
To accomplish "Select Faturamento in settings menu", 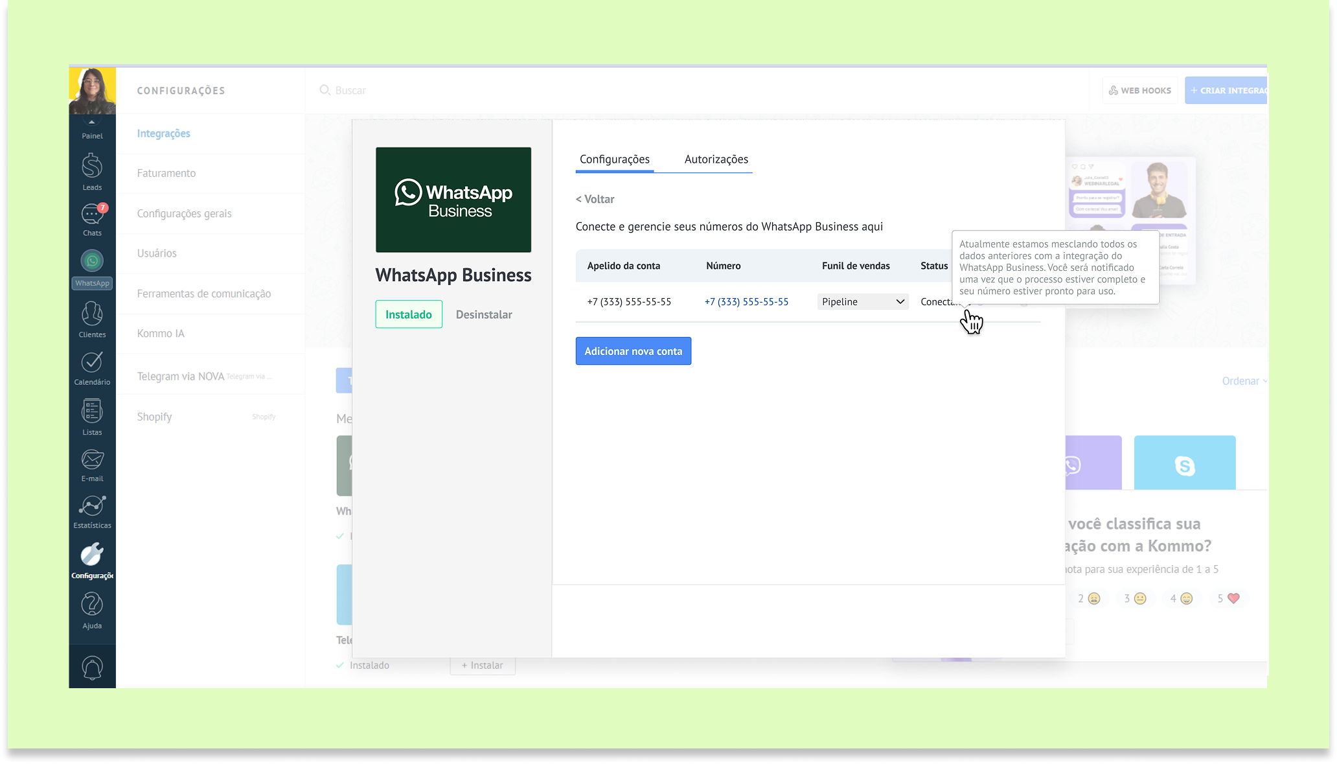I will (x=166, y=173).
